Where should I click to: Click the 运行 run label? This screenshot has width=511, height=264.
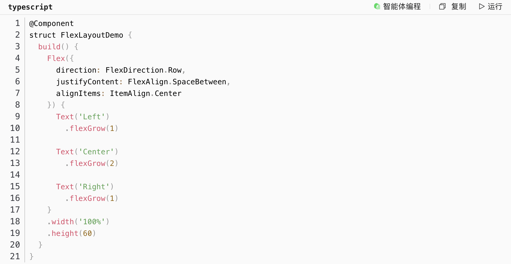click(x=495, y=6)
